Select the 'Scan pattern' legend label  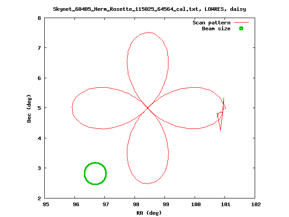[211, 23]
